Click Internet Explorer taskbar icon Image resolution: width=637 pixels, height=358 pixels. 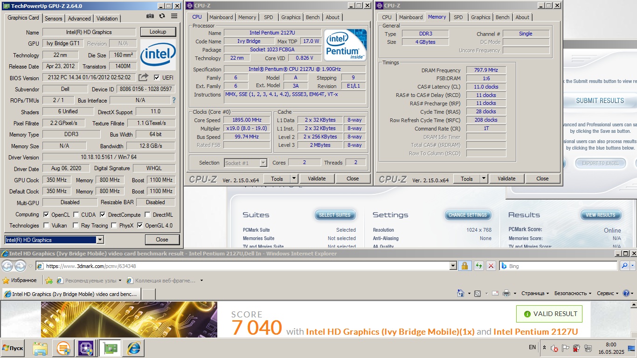pyautogui.click(x=133, y=348)
